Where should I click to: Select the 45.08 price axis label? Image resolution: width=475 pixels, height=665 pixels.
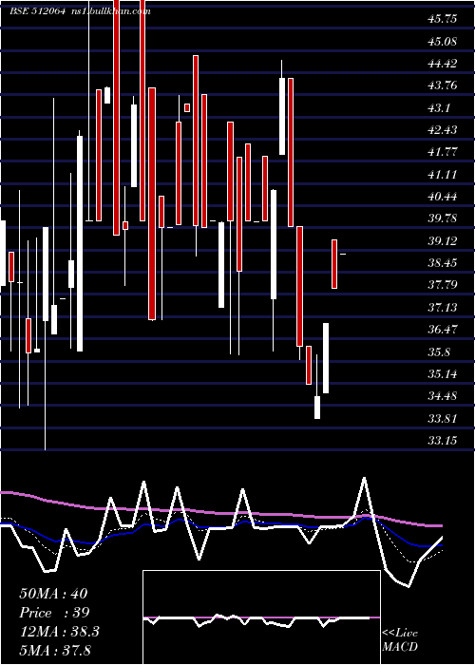point(443,42)
